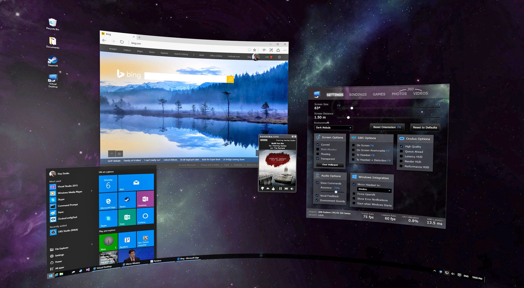Adjust the Screen Distance slider handle

point(348,117)
